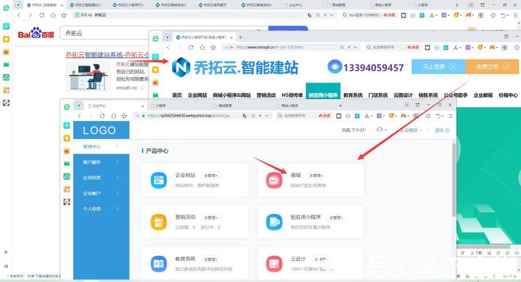
Task: Open the orange 营销活动 gift icon
Action: tap(158, 222)
